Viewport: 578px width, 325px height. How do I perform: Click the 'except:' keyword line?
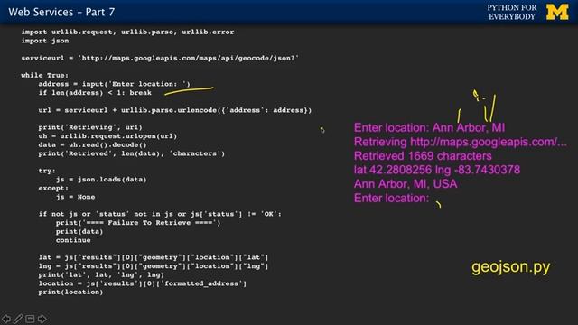point(53,189)
